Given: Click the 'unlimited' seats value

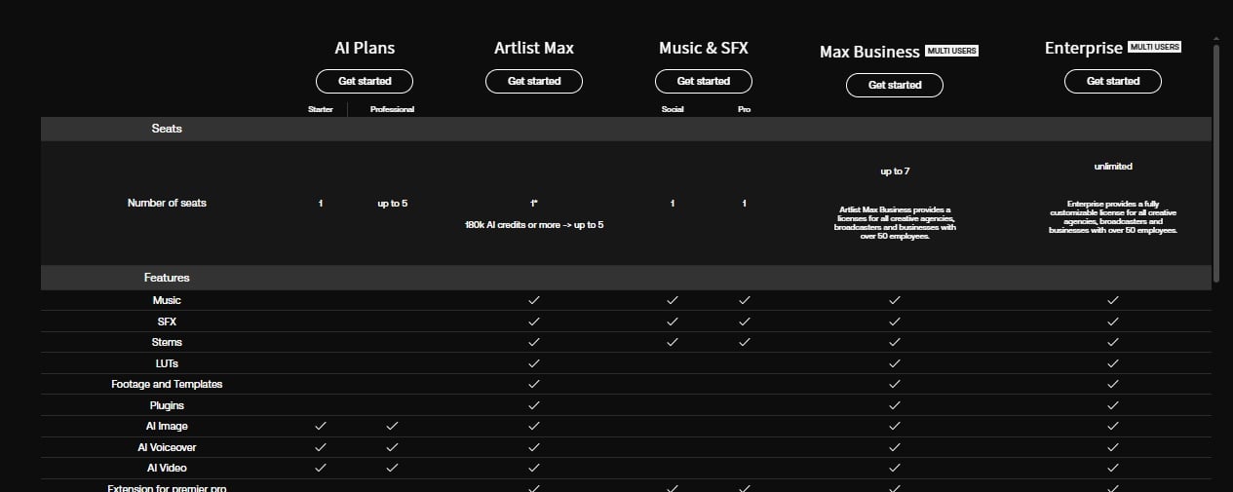Looking at the screenshot, I should (1113, 167).
